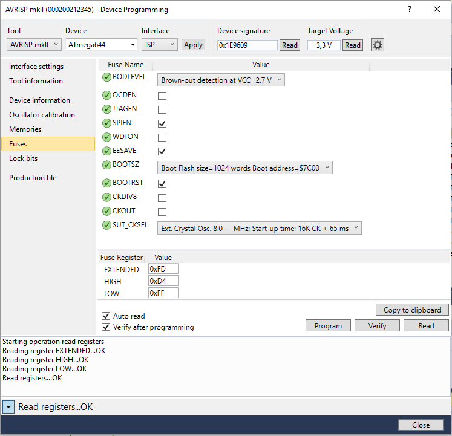The image size is (452, 436).
Task: Open Tool information page
Action: click(36, 81)
